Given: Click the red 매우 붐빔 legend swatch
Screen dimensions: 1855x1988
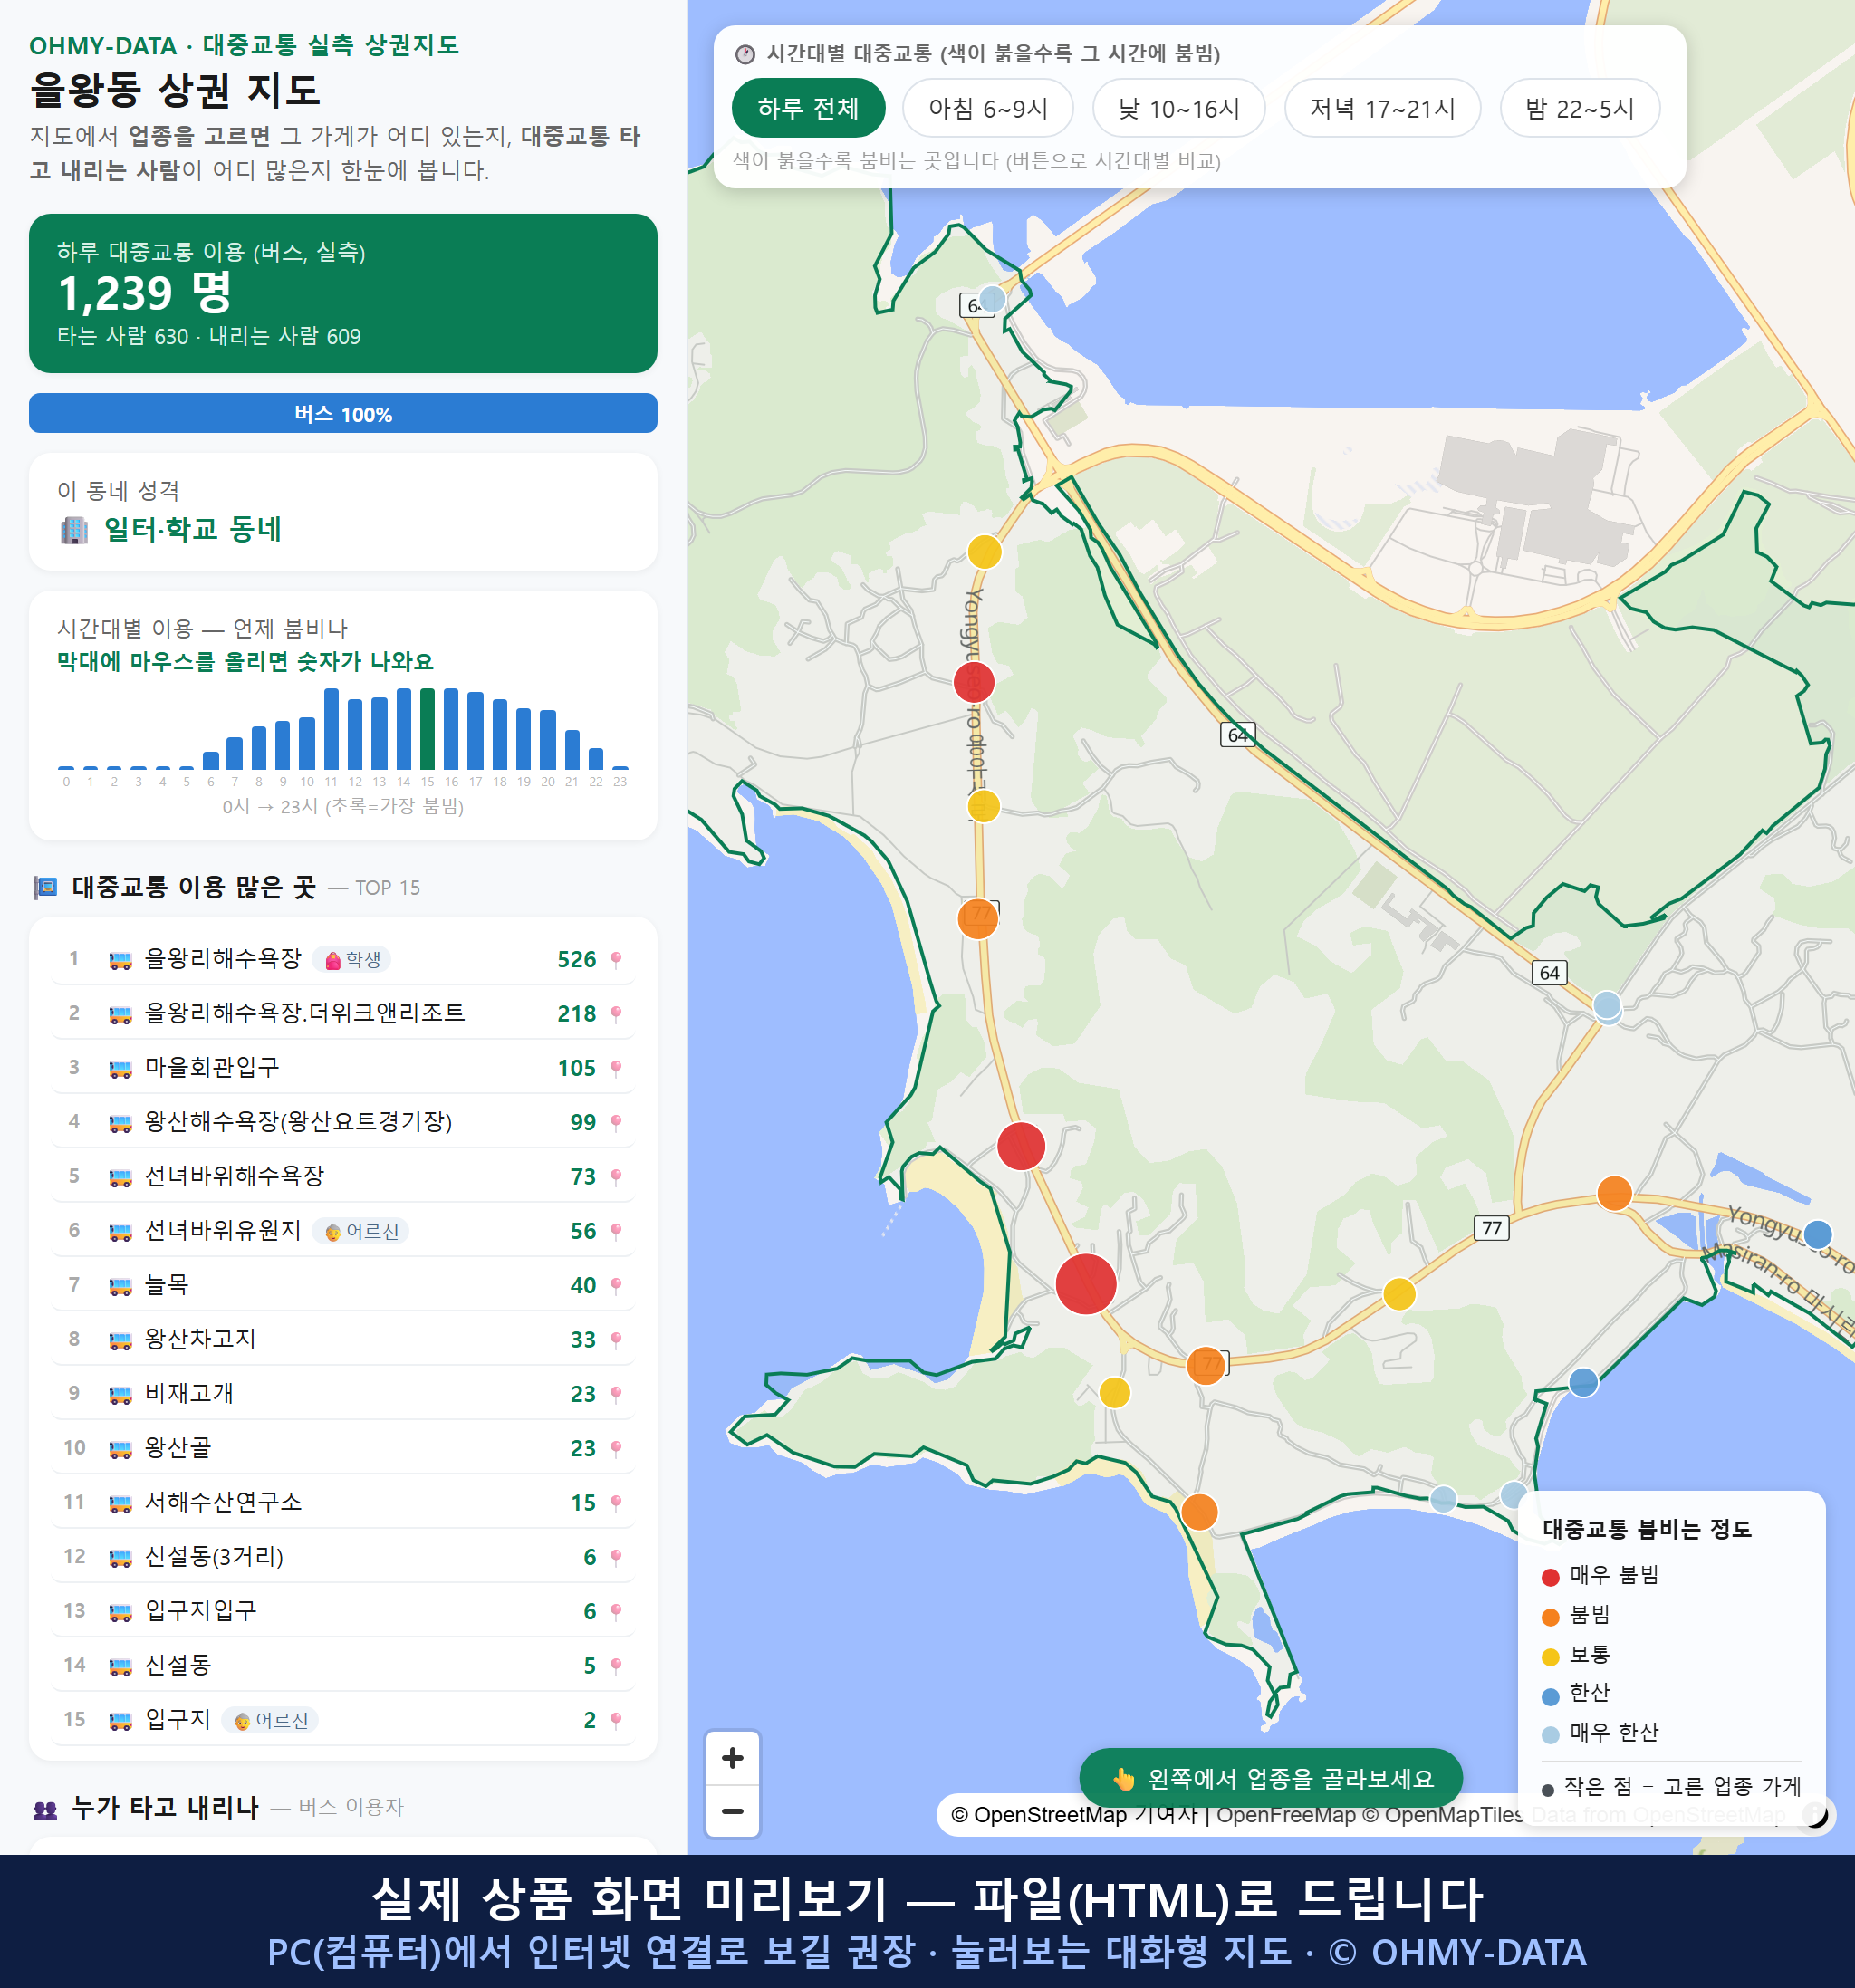Looking at the screenshot, I should point(1550,1577).
